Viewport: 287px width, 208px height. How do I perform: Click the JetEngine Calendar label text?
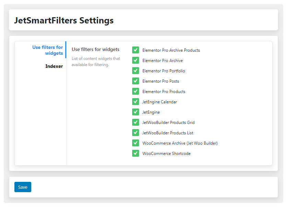point(160,102)
